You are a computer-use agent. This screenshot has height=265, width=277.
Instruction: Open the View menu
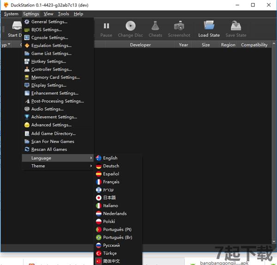(x=48, y=14)
